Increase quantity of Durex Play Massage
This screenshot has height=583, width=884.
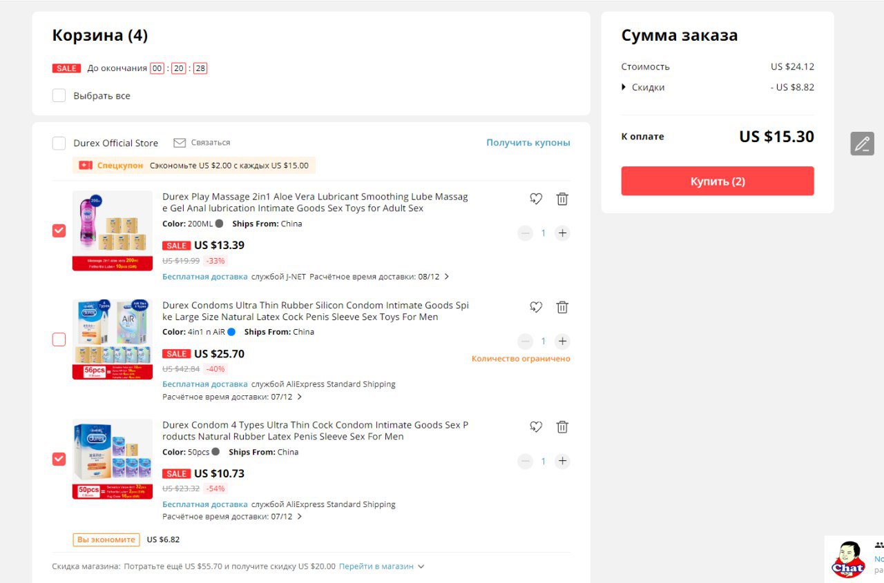[x=562, y=233]
